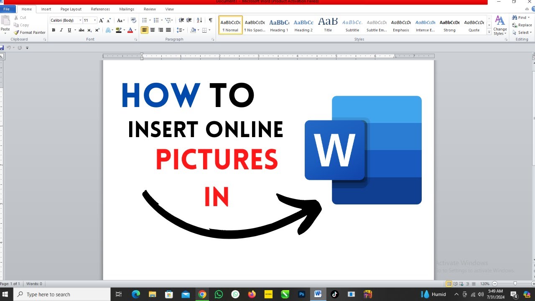Toggle underline formatting

coord(69,30)
